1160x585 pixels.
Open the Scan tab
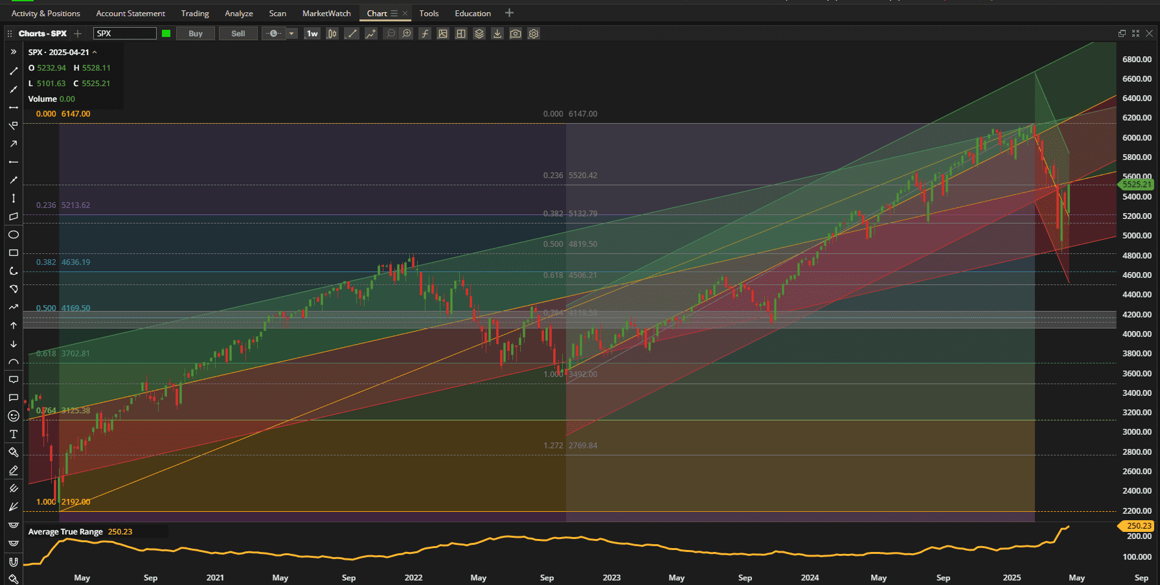click(278, 14)
